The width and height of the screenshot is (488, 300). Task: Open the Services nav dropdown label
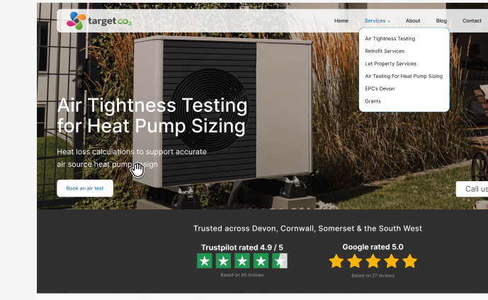click(x=375, y=21)
